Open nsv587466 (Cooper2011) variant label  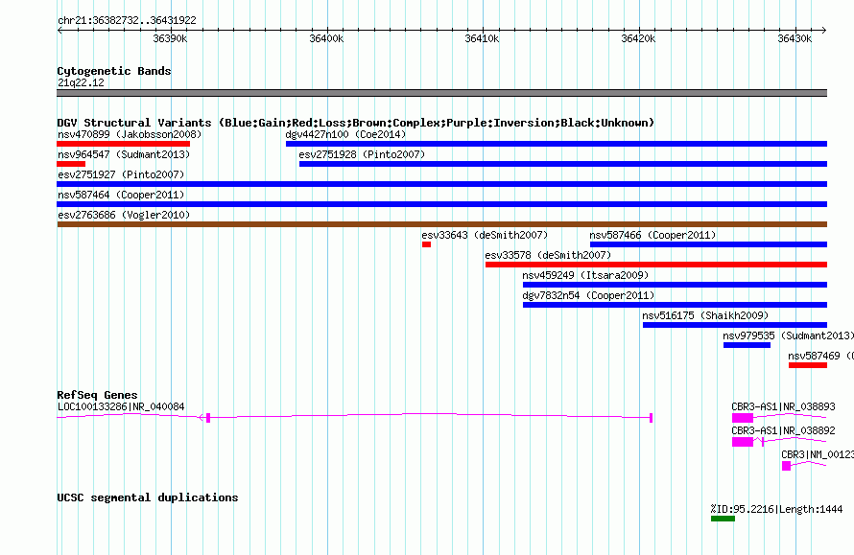(x=652, y=235)
